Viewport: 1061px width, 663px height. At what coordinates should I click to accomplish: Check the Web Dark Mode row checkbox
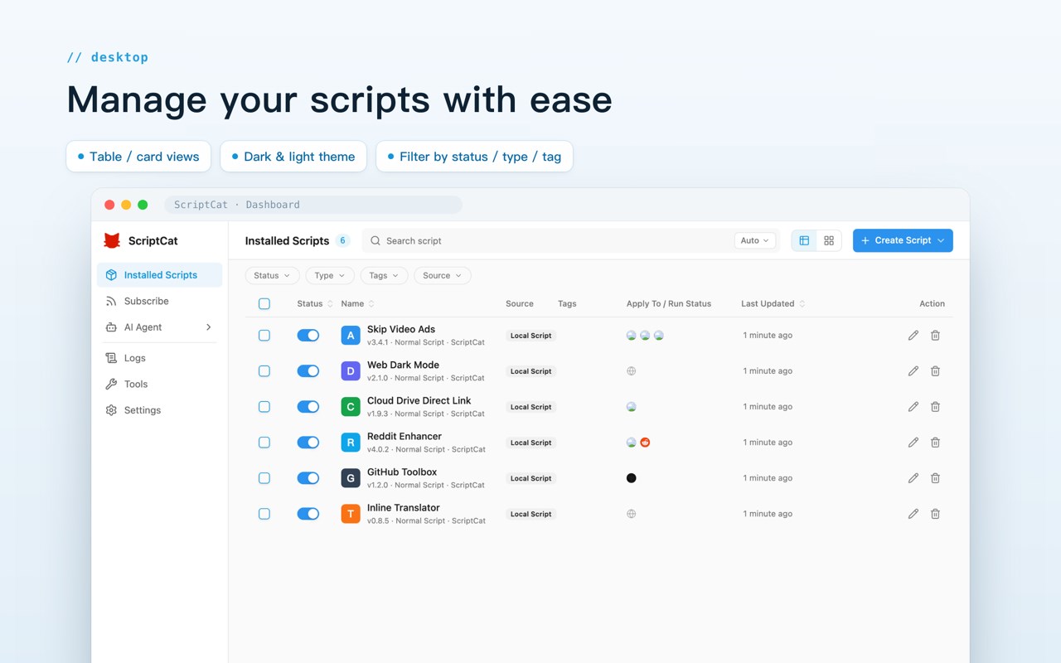click(x=264, y=371)
